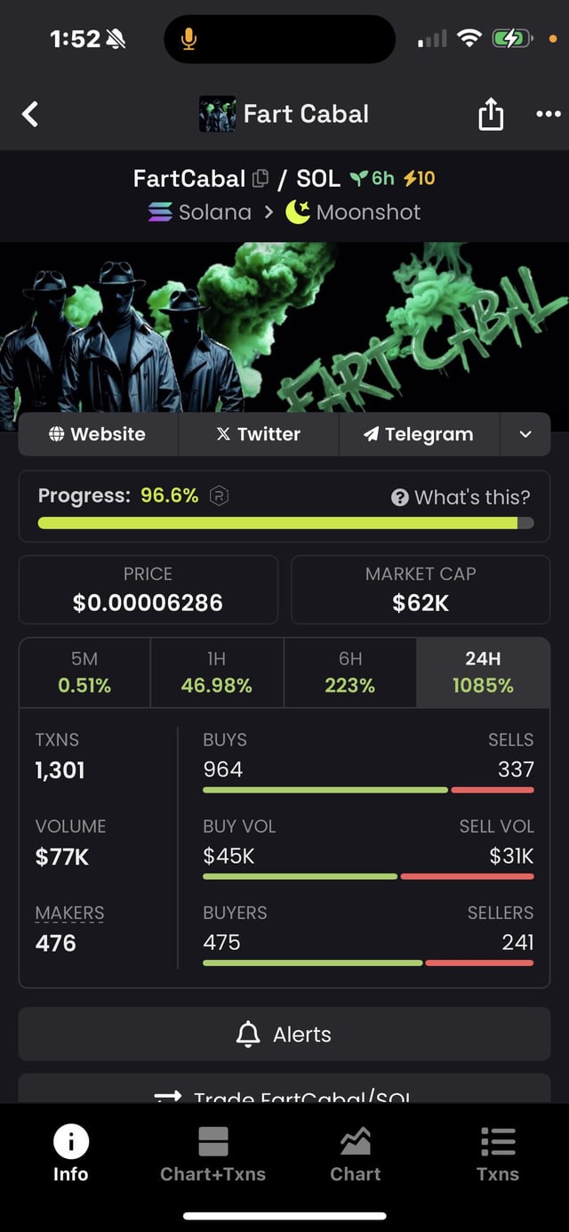Tap the Fart Cabal token avatar
The width and height of the screenshot is (569, 1232).
[x=217, y=114]
